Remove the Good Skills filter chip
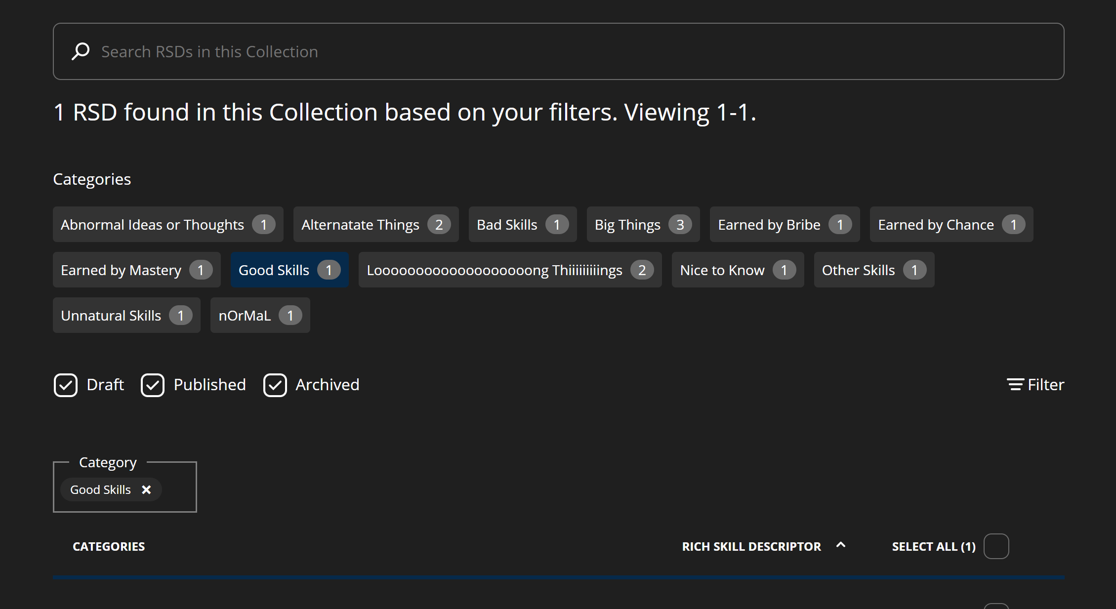This screenshot has height=609, width=1116. 146,489
